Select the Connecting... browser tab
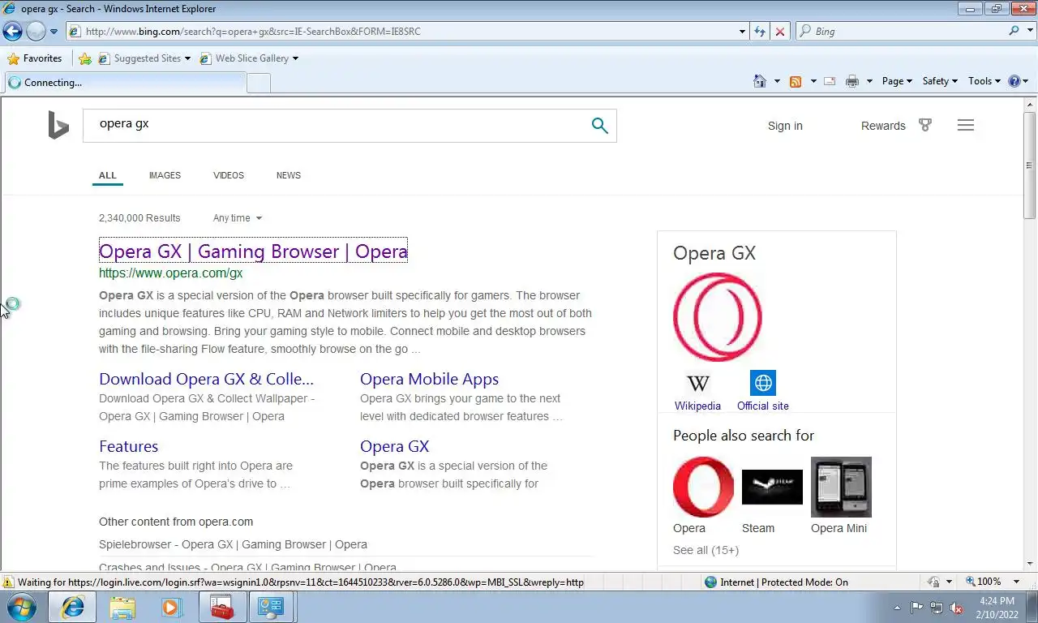Image resolution: width=1038 pixels, height=623 pixels. 124,82
